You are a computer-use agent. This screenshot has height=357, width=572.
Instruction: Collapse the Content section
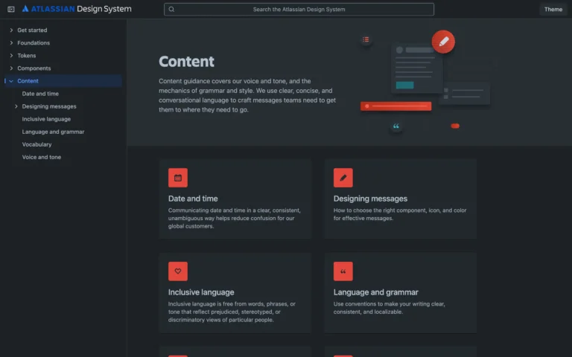point(11,81)
